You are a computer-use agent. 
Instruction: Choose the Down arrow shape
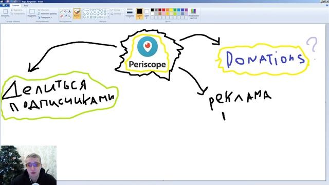(x=84, y=17)
